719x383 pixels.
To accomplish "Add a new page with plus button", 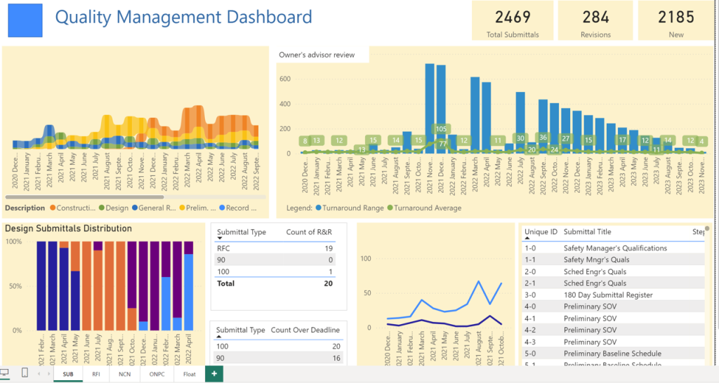I will coord(214,375).
